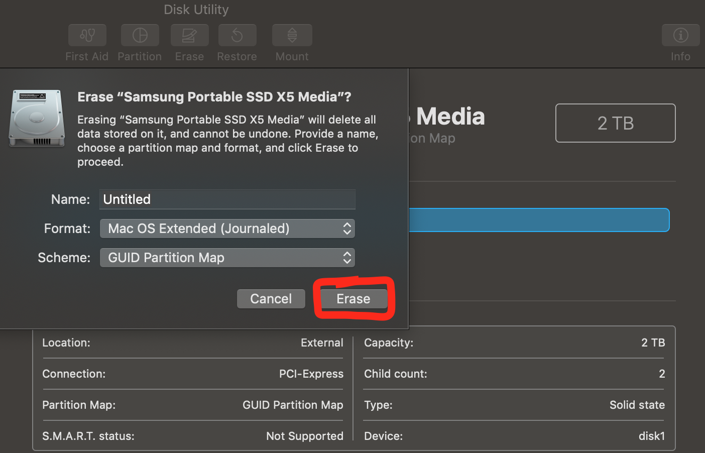
Task: Open the Format dropdown menu
Action: [x=227, y=229]
